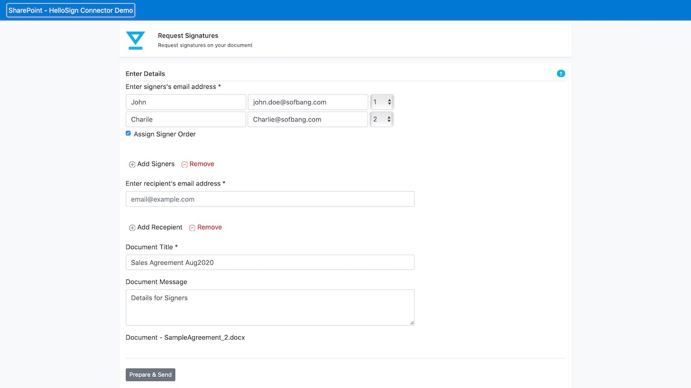Open John's signer order dropdown
The height and width of the screenshot is (388, 691).
coord(382,102)
